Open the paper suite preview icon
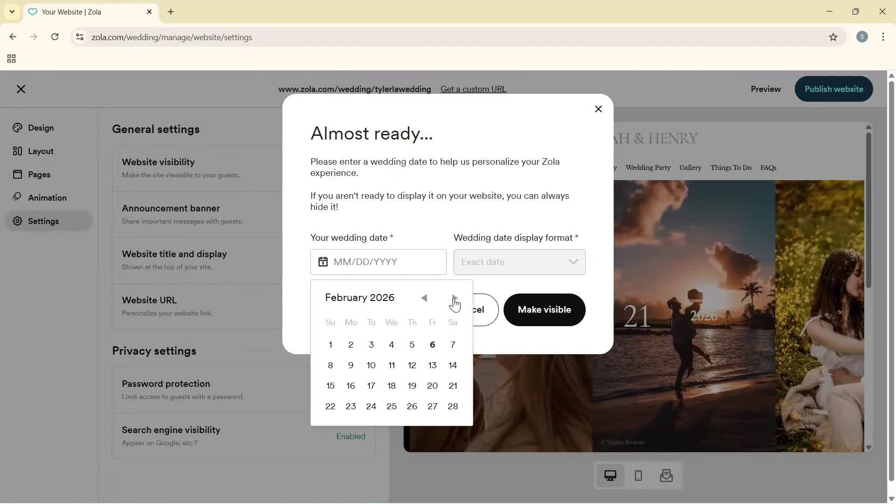Screen dimensions: 896x504 (x=666, y=476)
